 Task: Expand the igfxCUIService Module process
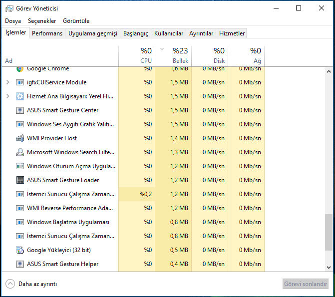pos(7,82)
